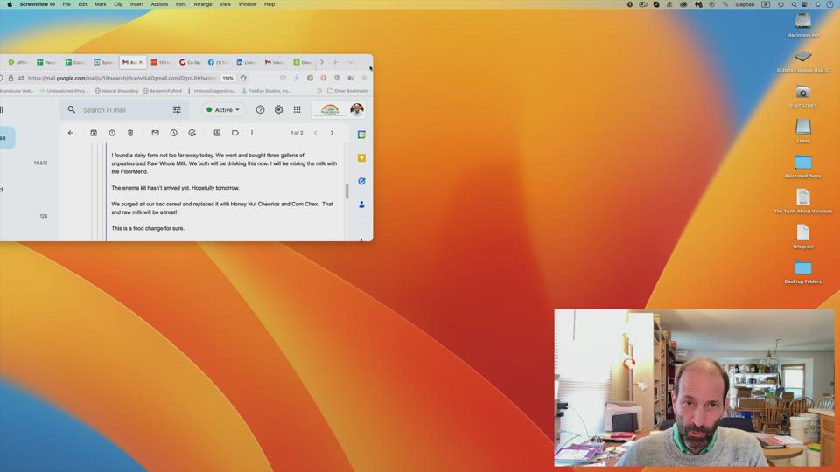
Task: Report this email as spam
Action: pos(112,133)
